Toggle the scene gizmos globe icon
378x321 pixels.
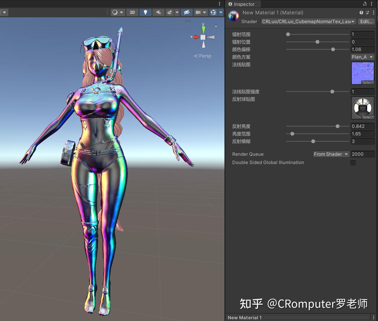coord(214,12)
